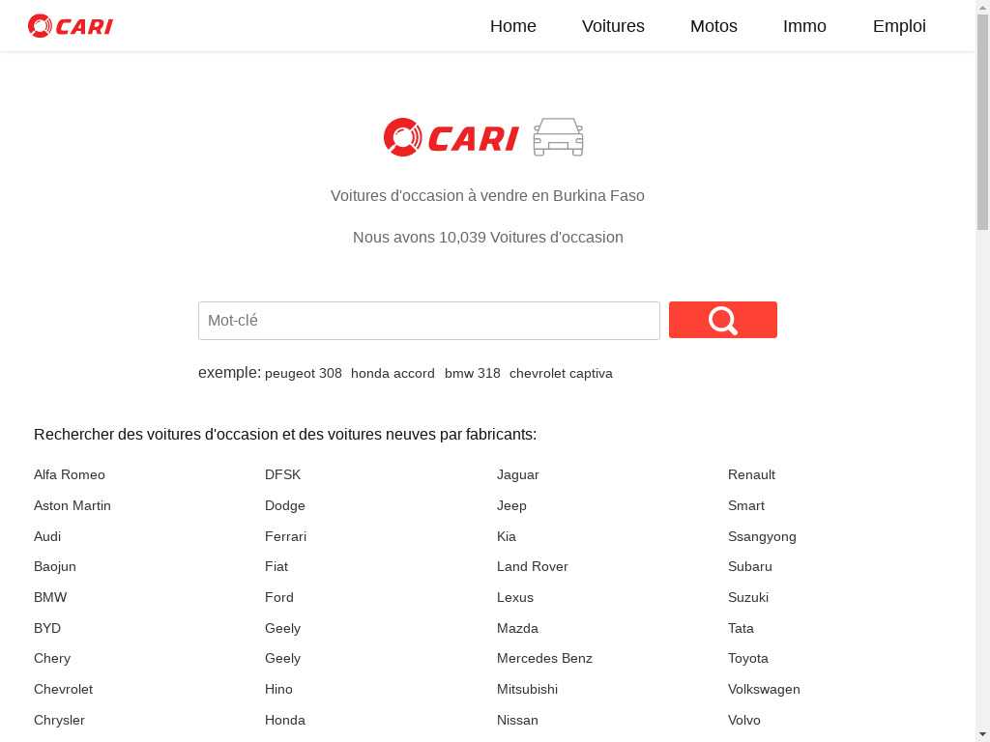Open DFSK manufacturer link

click(x=283, y=474)
